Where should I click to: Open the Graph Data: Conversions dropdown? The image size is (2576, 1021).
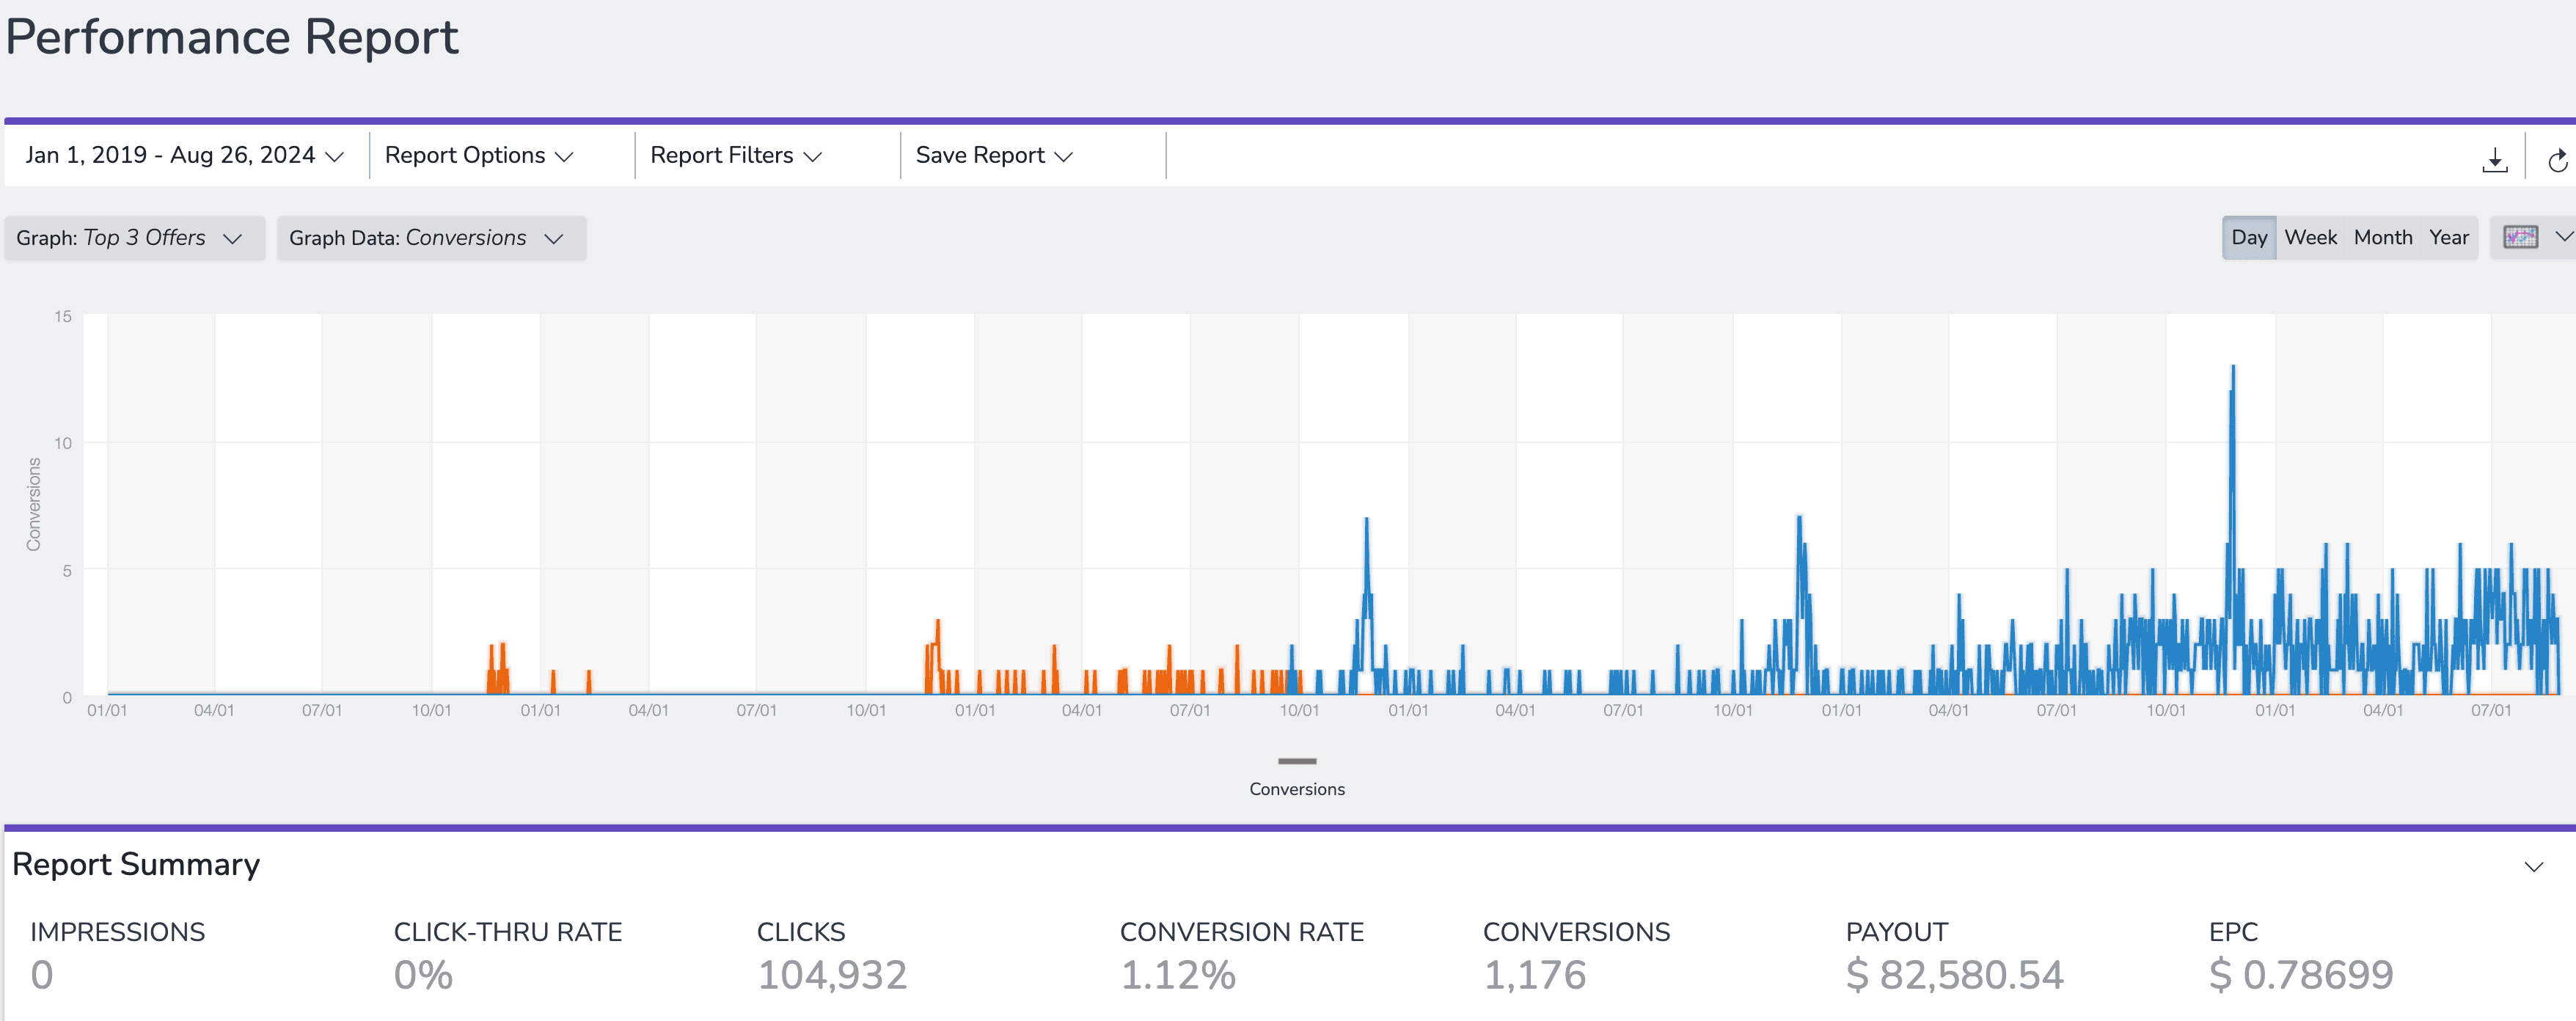(x=430, y=238)
